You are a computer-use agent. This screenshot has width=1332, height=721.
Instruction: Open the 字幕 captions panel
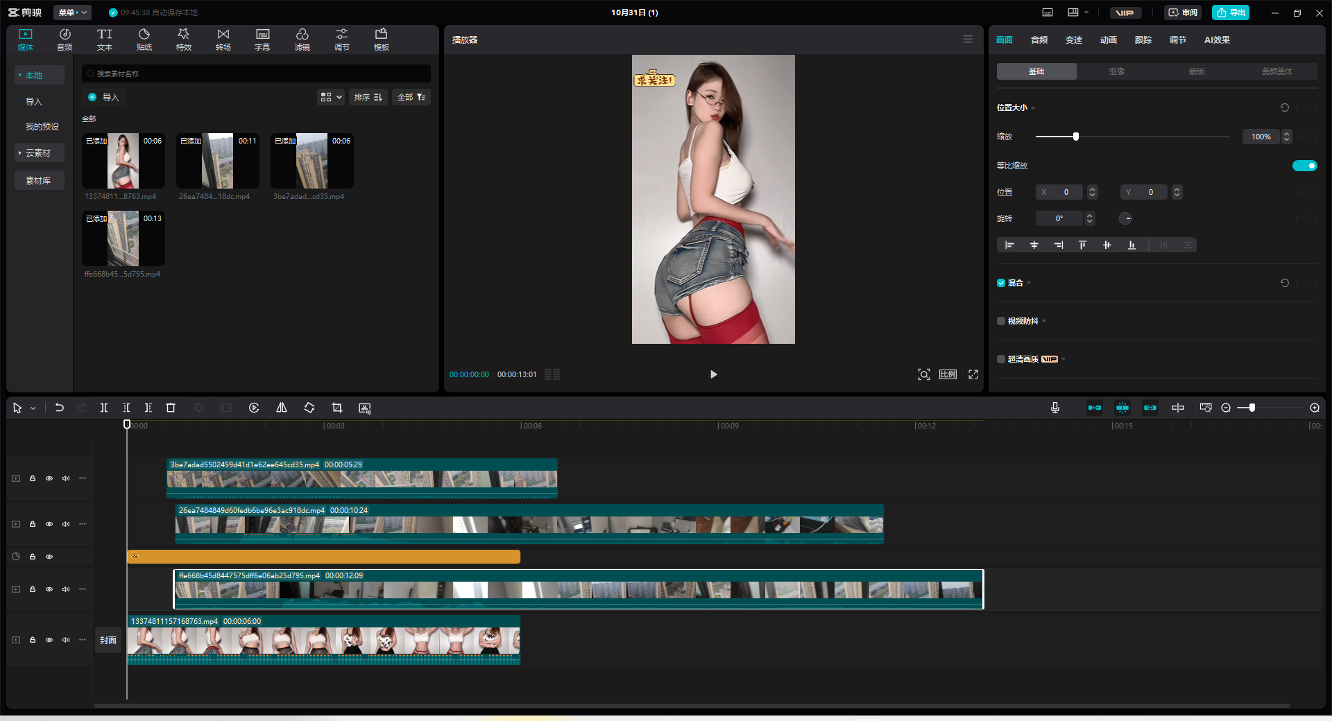point(262,40)
